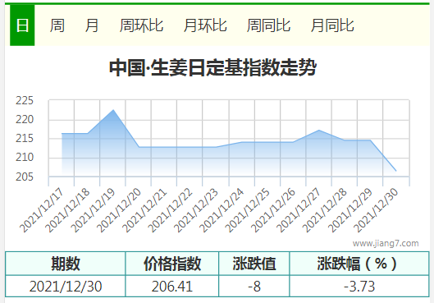Select the 206.41 price index cell
434x303 pixels.
tap(172, 286)
